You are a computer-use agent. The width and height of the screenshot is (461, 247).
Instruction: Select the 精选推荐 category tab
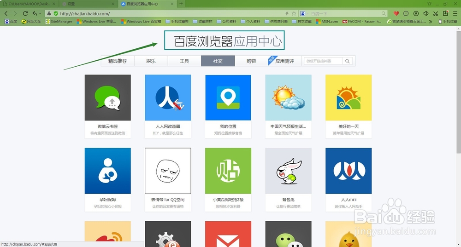(118, 61)
